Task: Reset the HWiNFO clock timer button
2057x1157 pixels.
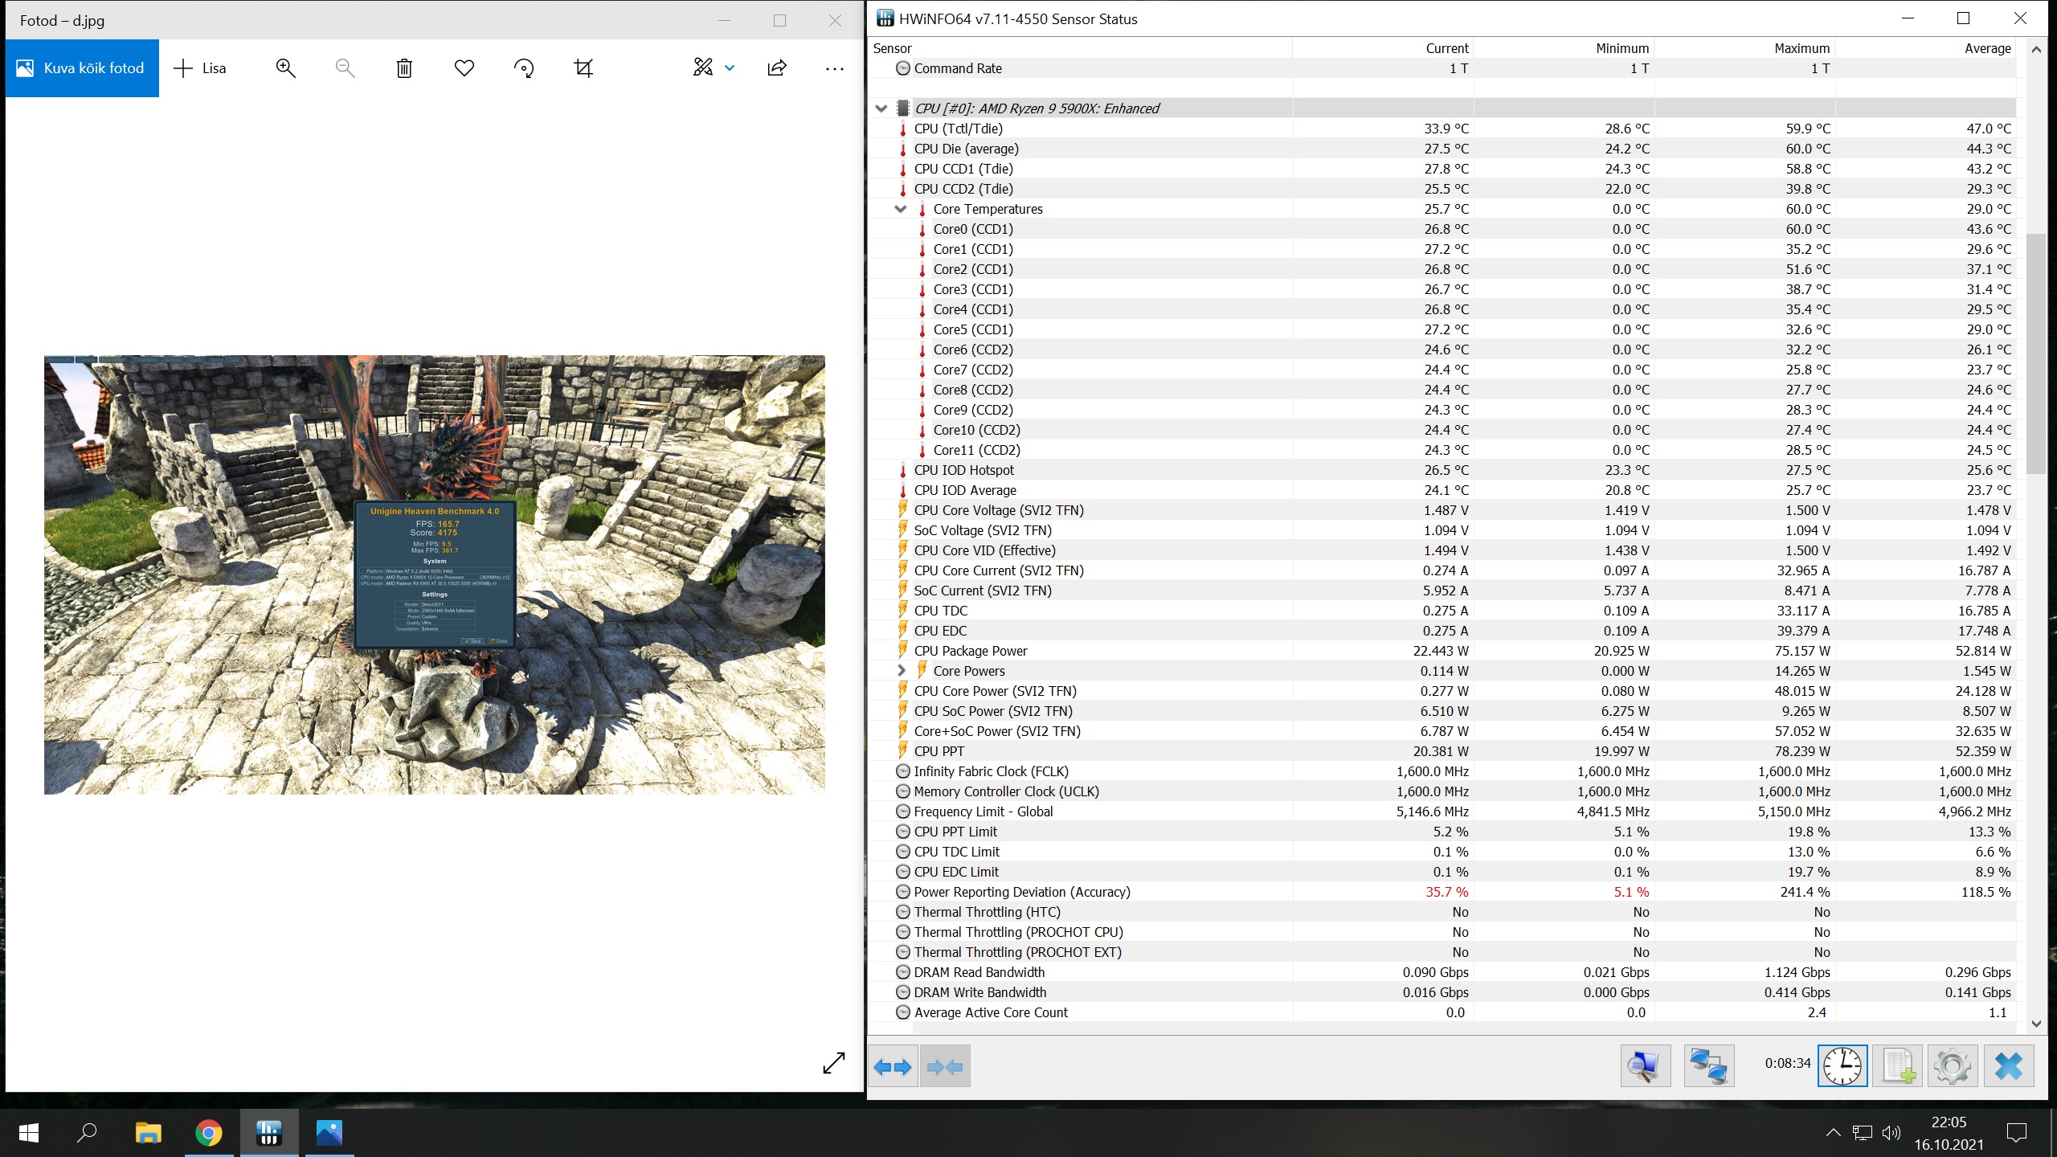Action: click(x=1842, y=1067)
